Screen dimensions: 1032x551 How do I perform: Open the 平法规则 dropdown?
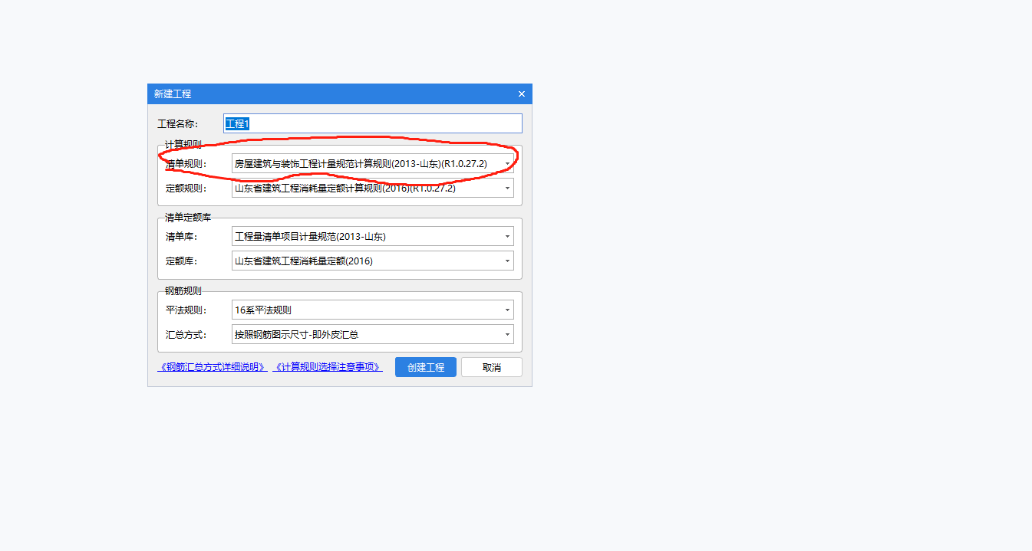[x=373, y=310]
